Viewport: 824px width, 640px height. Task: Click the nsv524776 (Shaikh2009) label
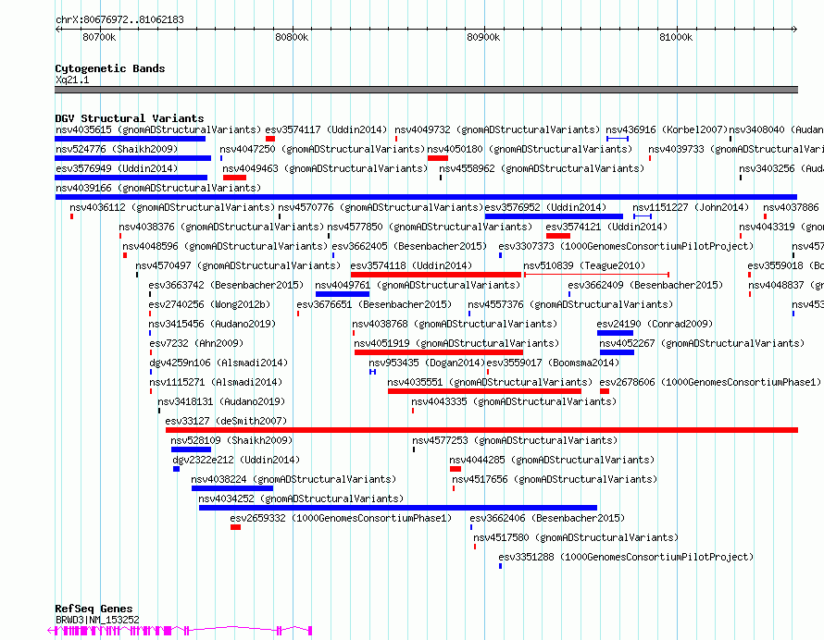(x=117, y=149)
